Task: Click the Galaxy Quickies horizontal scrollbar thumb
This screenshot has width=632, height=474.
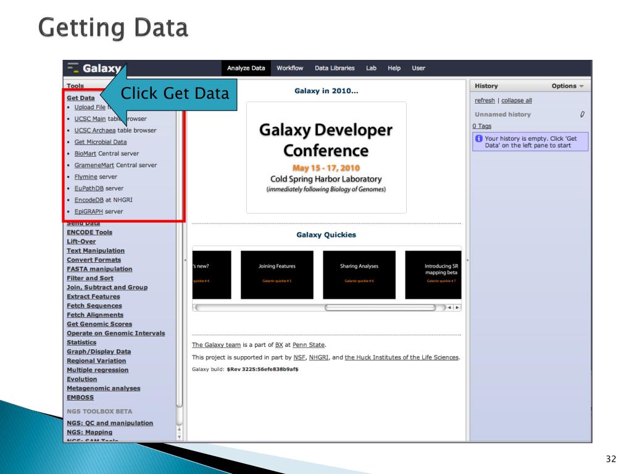Action: click(380, 307)
